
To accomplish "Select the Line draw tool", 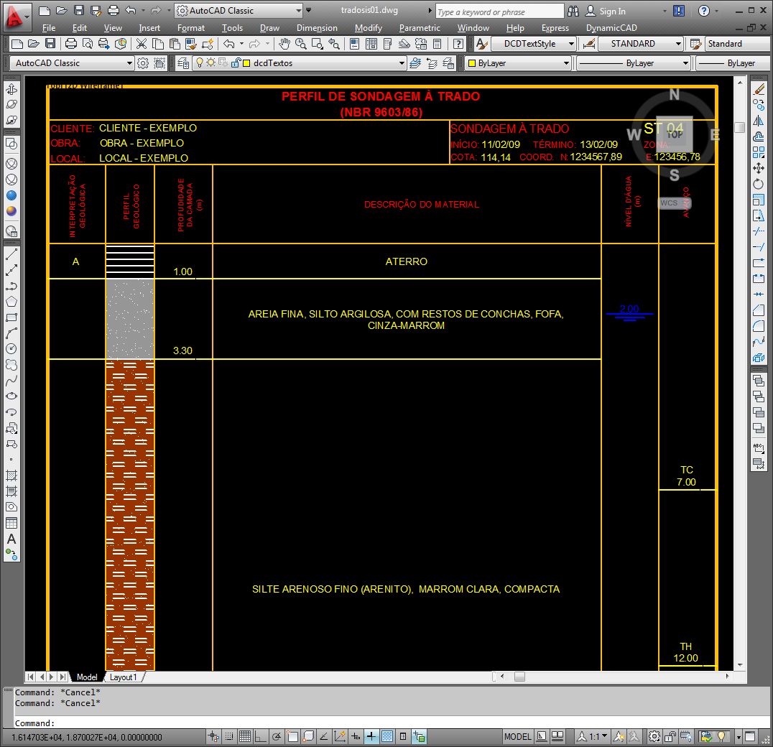I will click(x=11, y=254).
